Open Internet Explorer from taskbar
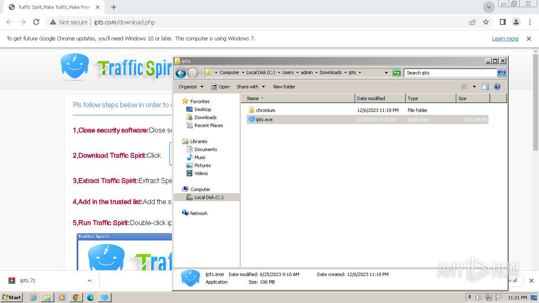Image resolution: width=539 pixels, height=303 pixels. [x=33, y=298]
